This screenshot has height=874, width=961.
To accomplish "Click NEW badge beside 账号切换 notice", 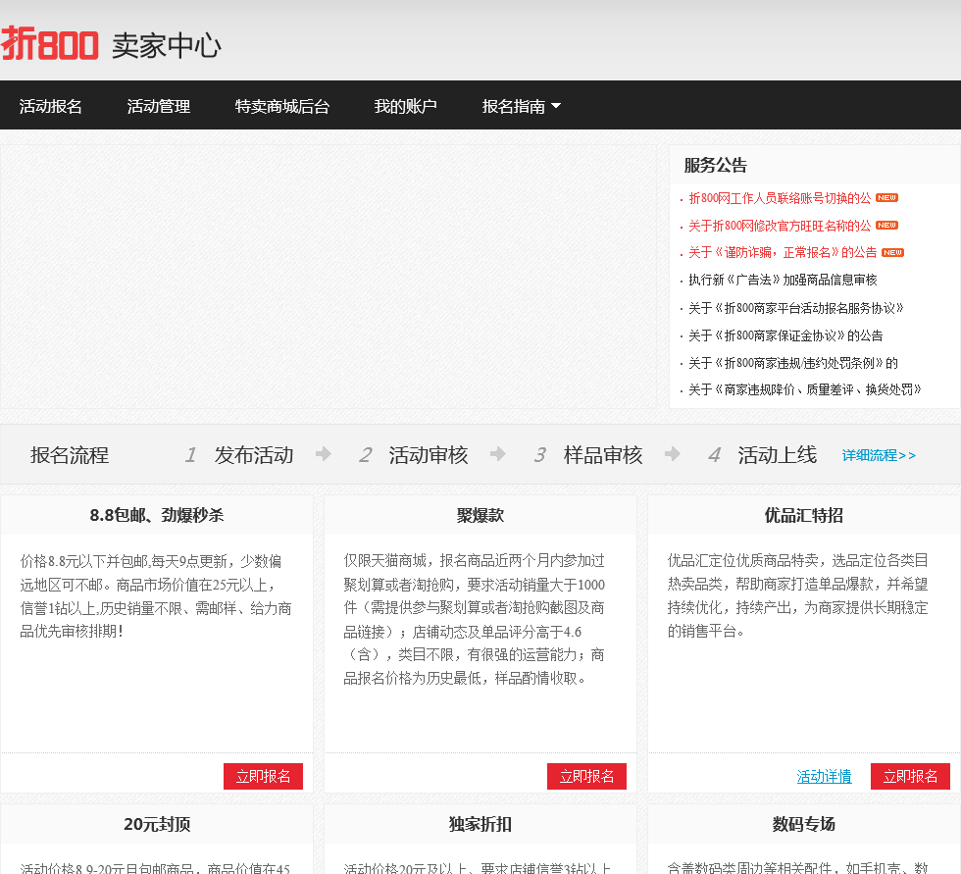I will tap(886, 197).
